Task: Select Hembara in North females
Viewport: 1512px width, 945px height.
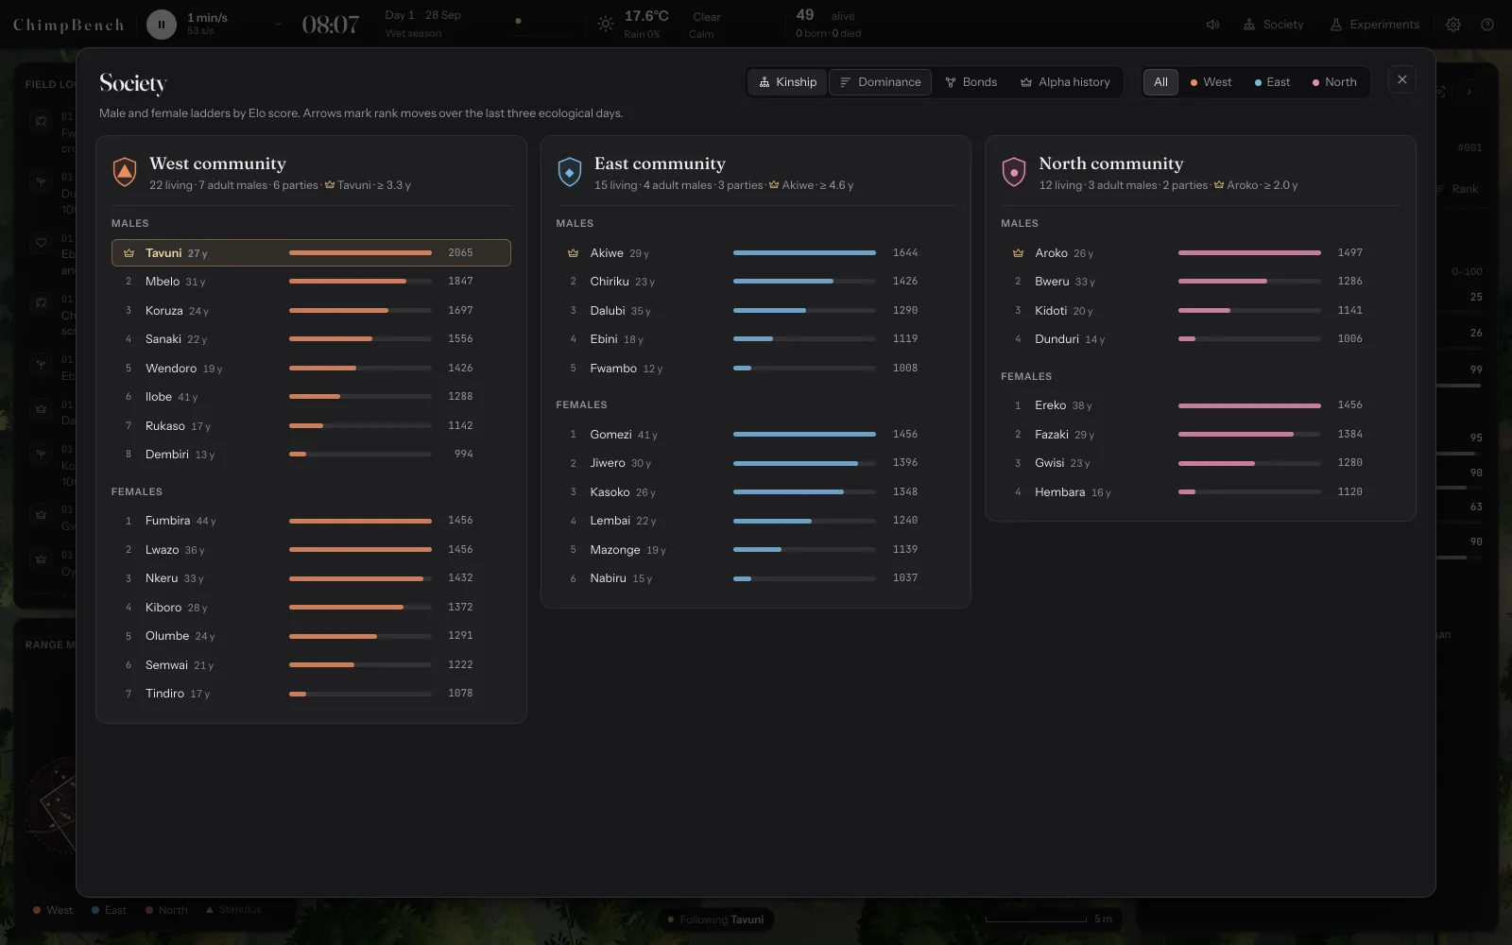Action: [1200, 492]
